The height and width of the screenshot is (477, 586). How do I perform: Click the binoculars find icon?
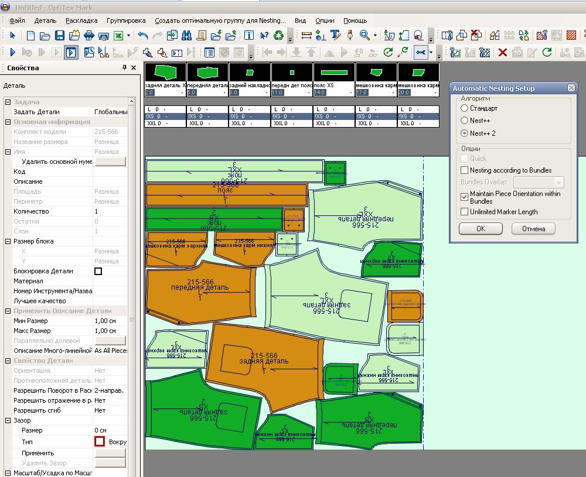pos(187,36)
